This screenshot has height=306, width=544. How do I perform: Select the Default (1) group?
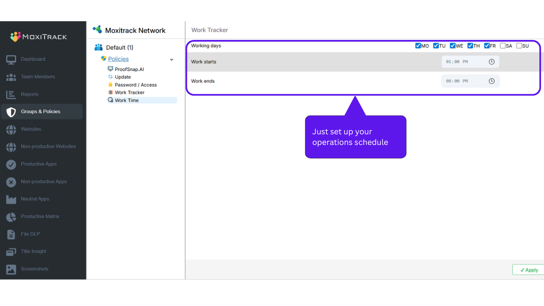(119, 48)
